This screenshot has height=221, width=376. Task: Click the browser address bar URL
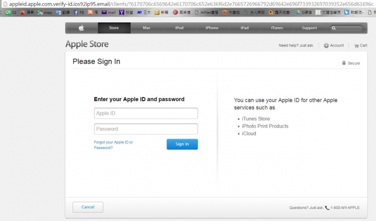click(191, 4)
